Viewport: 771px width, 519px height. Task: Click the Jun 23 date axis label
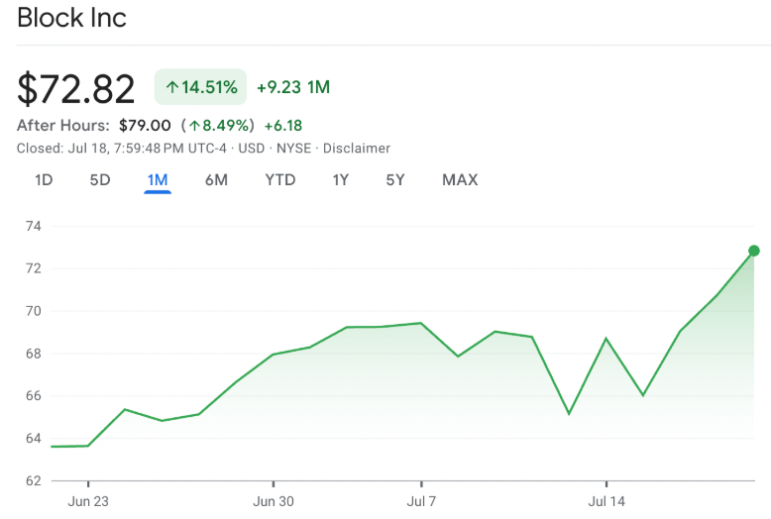pyautogui.click(x=88, y=501)
